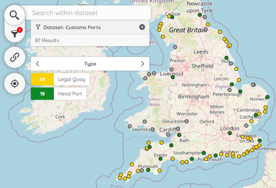Select the grey marker on Great Britain label
The height and width of the screenshot is (188, 276).
click(x=206, y=29)
